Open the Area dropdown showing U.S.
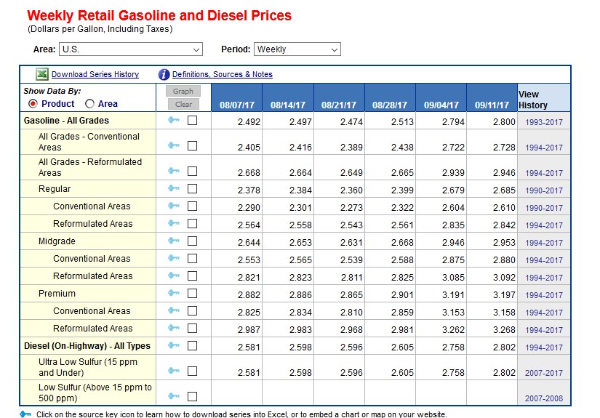This screenshot has width=600, height=418. coord(131,49)
